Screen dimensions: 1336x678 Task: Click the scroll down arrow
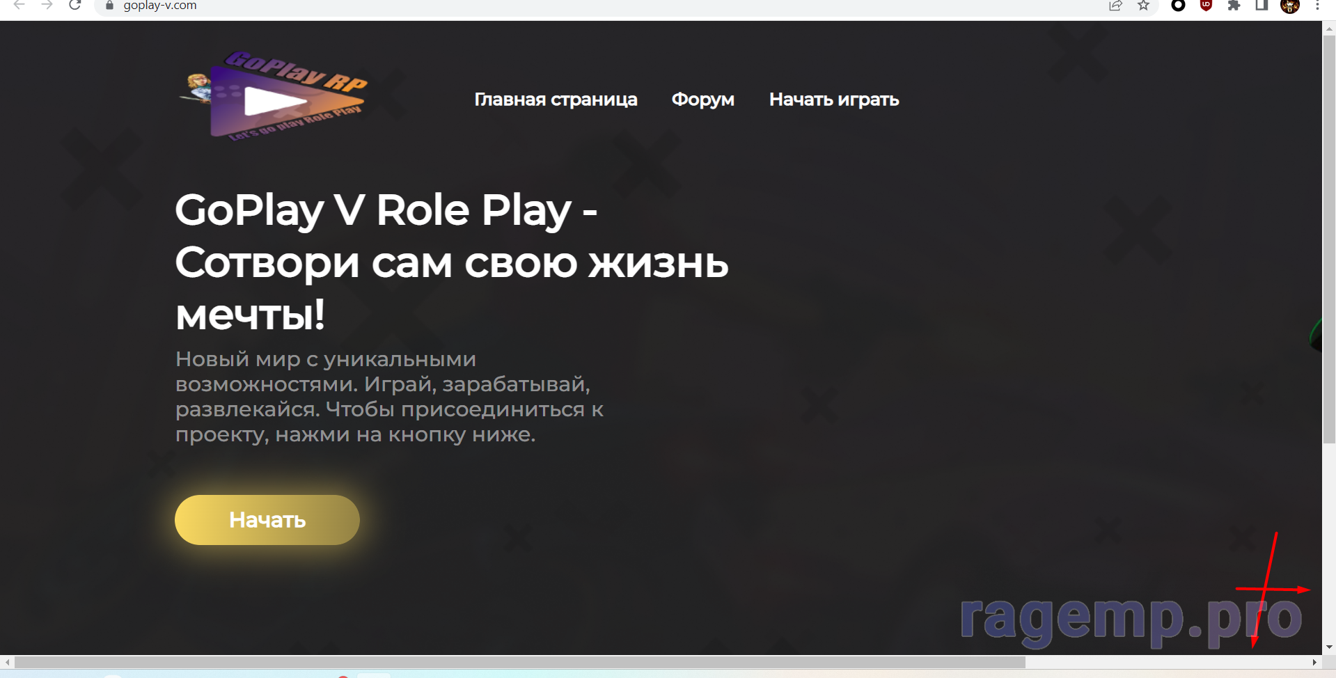click(1329, 647)
